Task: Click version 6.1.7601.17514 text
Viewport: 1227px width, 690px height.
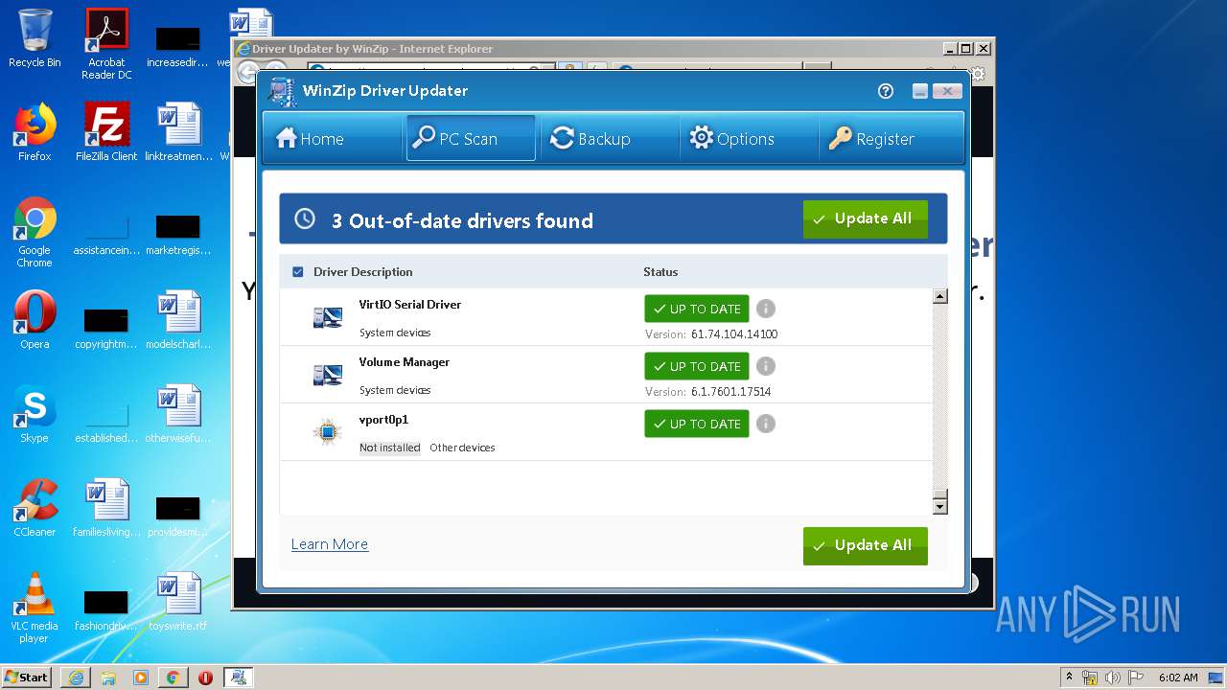Action: (x=731, y=392)
